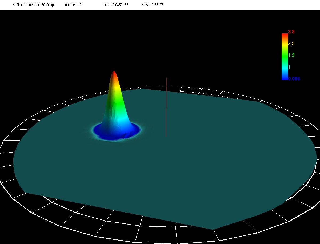
Task: Click the max = 3.76175 value
Action: 153,5
